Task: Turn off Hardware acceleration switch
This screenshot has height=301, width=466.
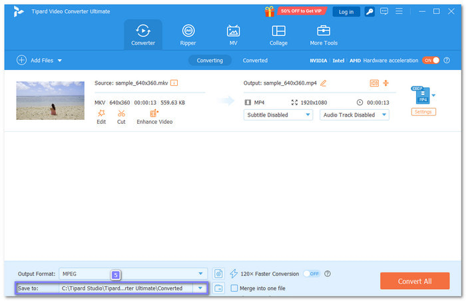Action: 431,60
